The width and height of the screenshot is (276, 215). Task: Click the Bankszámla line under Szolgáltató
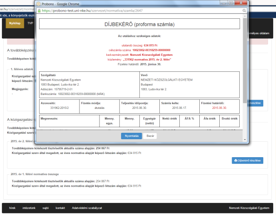[73, 94]
